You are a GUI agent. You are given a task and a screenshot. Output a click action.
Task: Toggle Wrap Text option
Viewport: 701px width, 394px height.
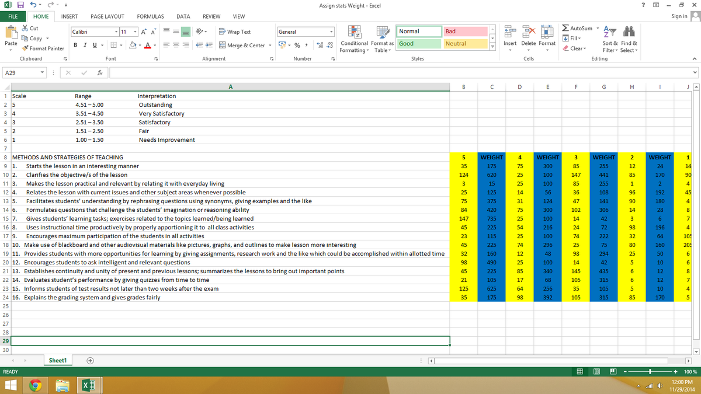(234, 32)
